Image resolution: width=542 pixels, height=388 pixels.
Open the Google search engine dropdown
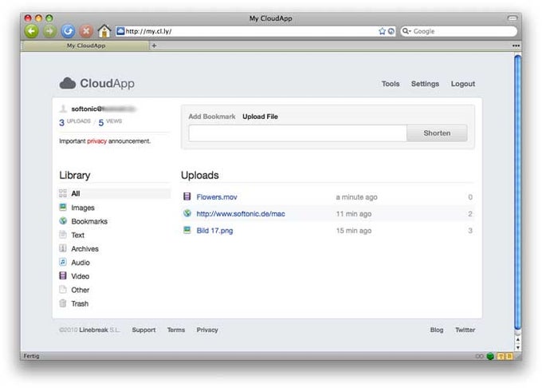(406, 31)
